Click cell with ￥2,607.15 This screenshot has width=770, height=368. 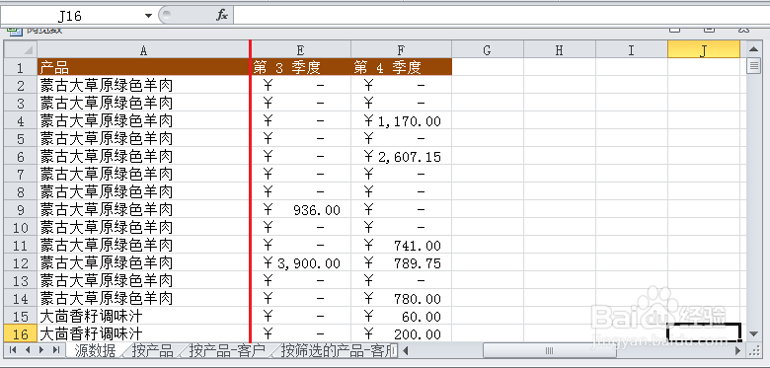[401, 156]
